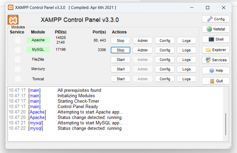Open Apache Admin page
Viewport: 237px width, 153px height.
pos(143,40)
